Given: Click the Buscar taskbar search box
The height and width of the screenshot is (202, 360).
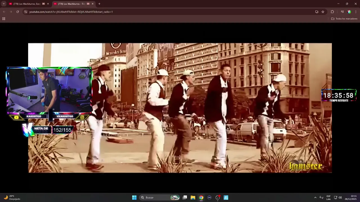Looking at the screenshot, I should 160,198.
